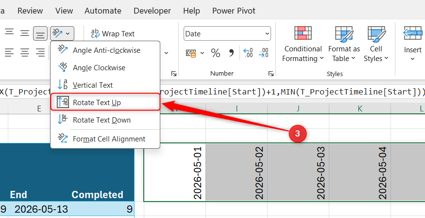This screenshot has height=218, width=425.
Task: Apply Comma Style format
Action: tap(231, 53)
